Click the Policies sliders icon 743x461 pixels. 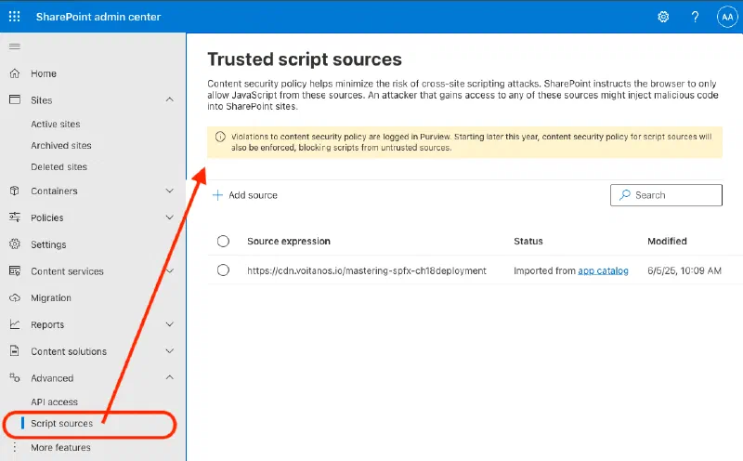pos(15,217)
